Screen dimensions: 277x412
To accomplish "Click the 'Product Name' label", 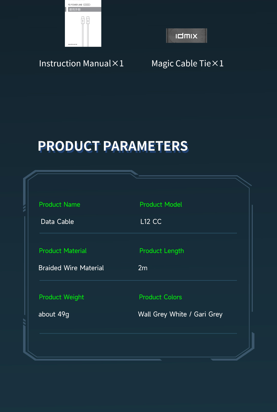I will 60,204.
